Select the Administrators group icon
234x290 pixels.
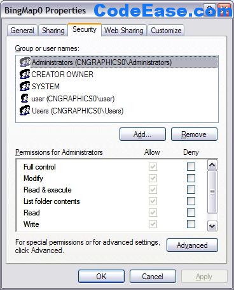pos(25,62)
